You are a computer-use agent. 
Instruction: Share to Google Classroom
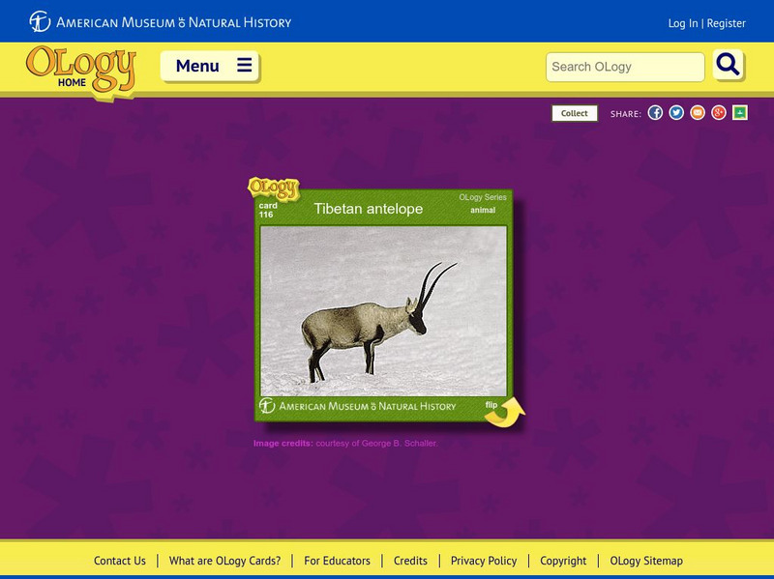(738, 112)
